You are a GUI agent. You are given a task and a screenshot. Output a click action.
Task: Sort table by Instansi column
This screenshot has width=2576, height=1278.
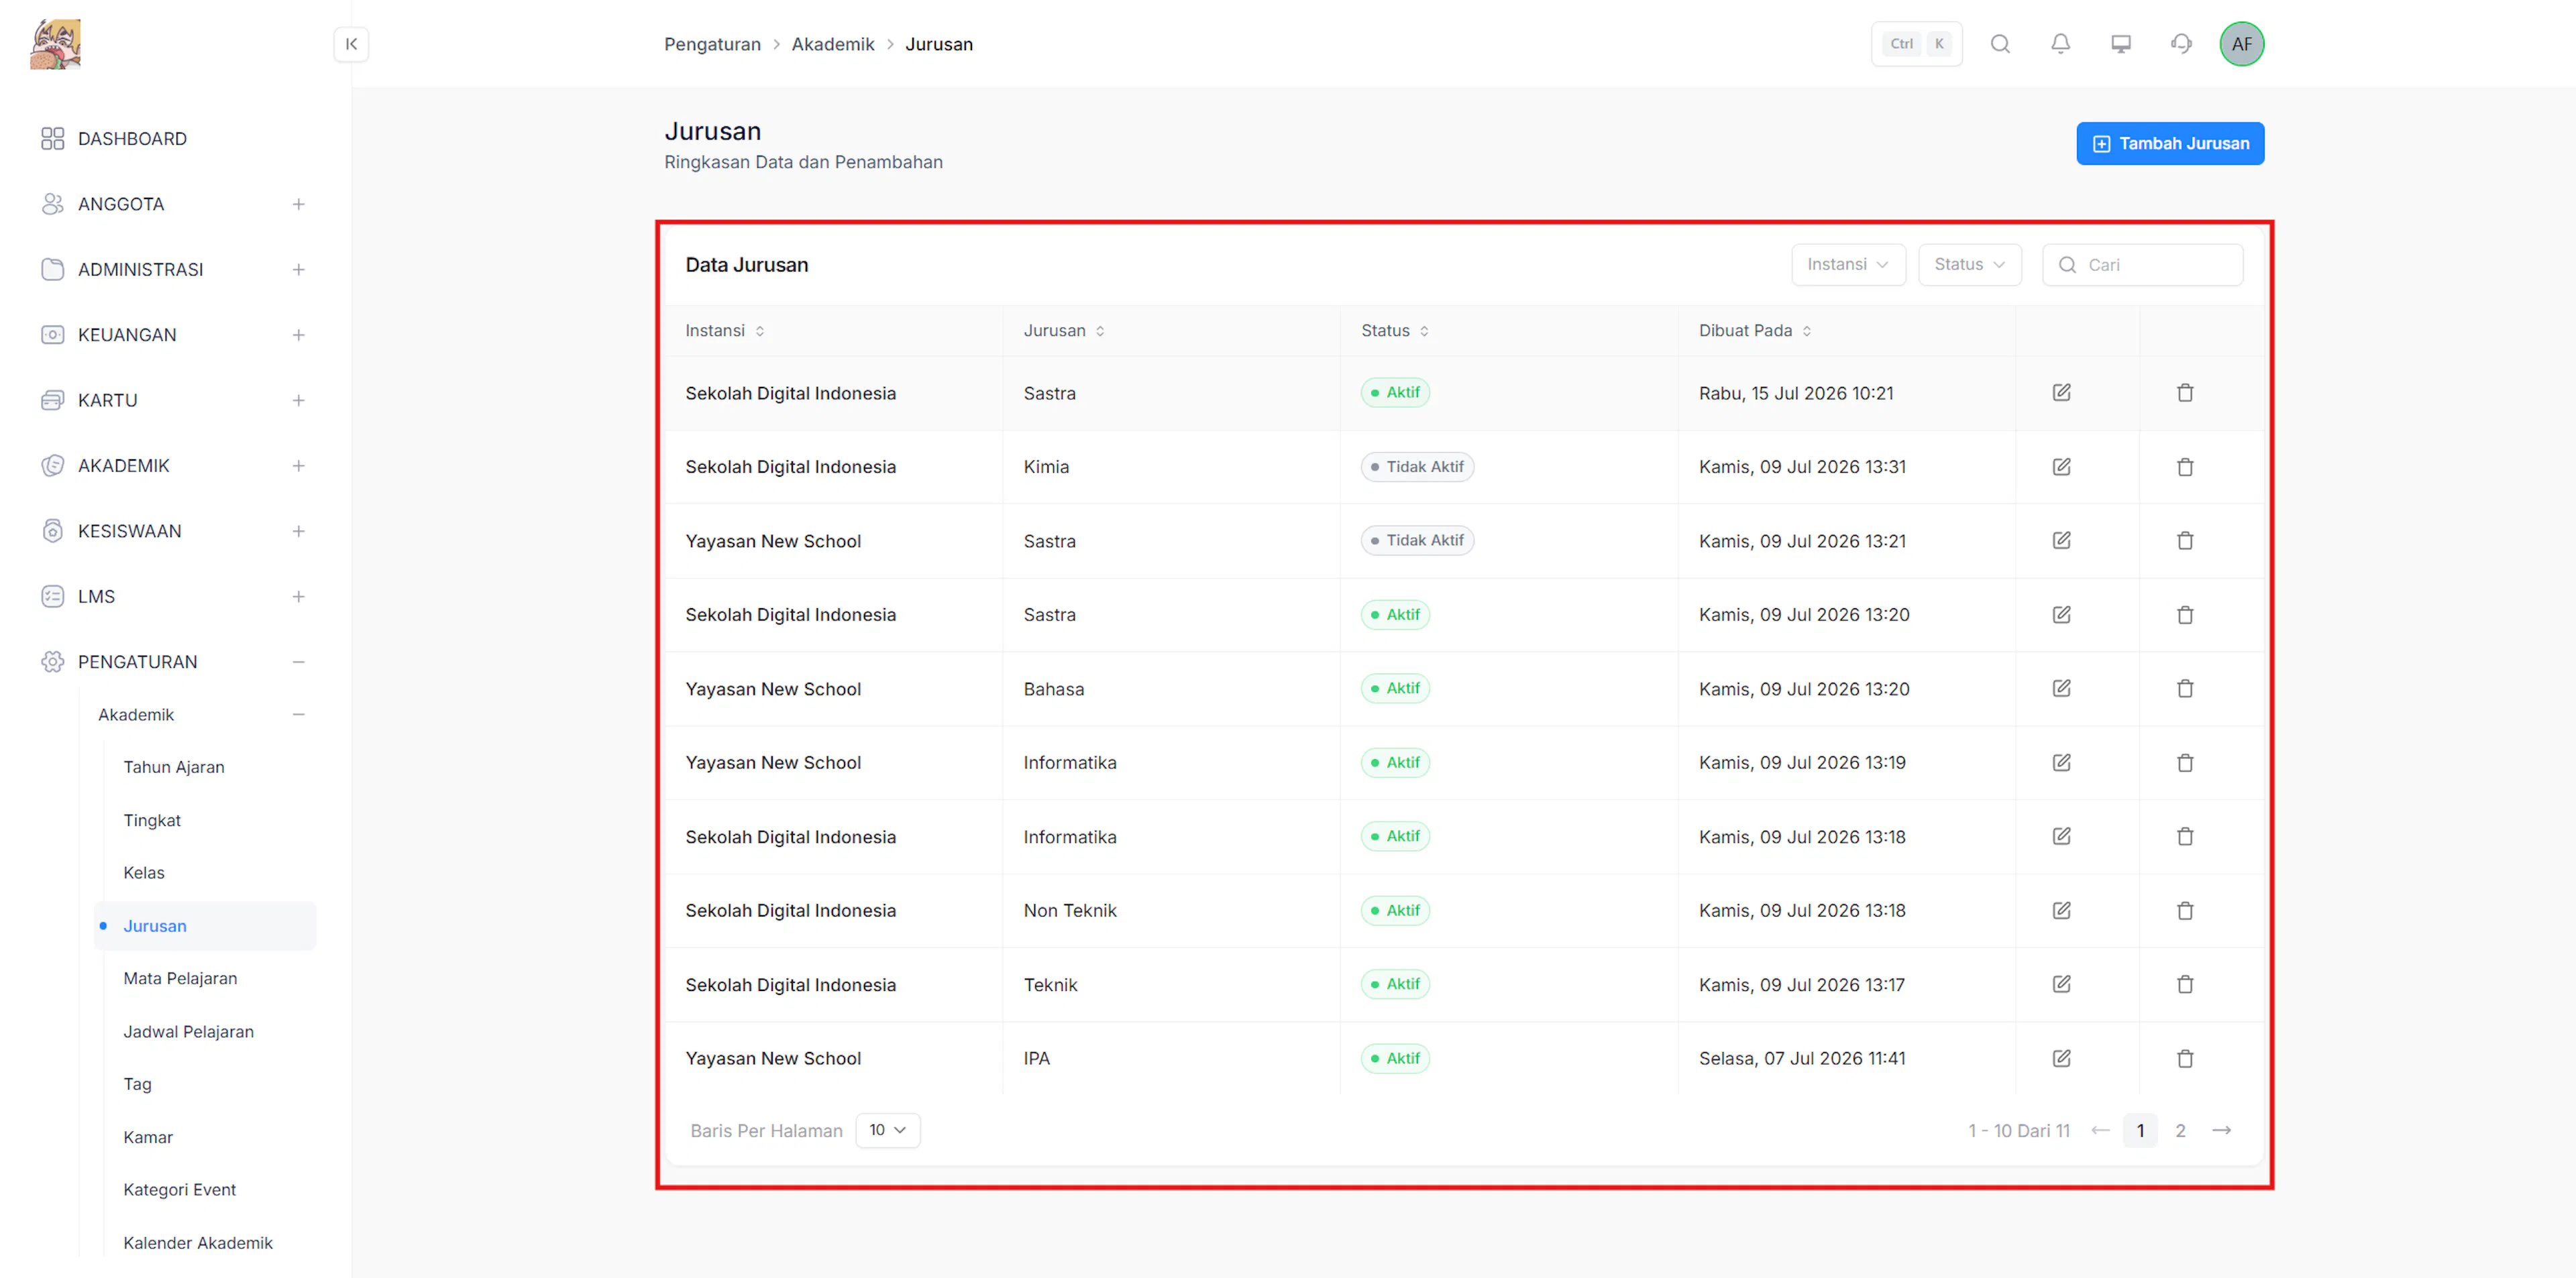click(x=725, y=331)
